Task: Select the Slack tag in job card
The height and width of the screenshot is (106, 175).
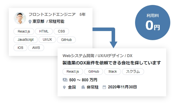Action: (112, 71)
